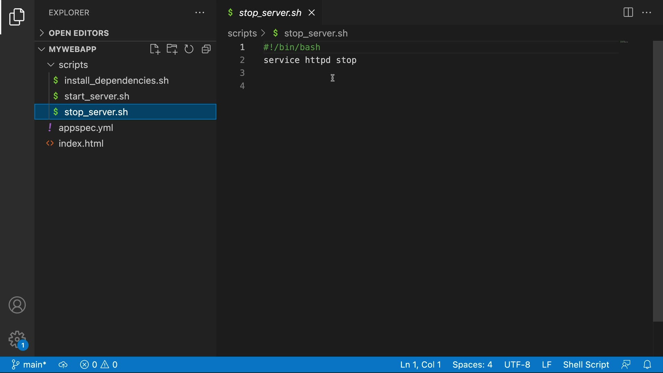663x373 pixels.
Task: Collapse the scripts folder
Action: tap(51, 65)
